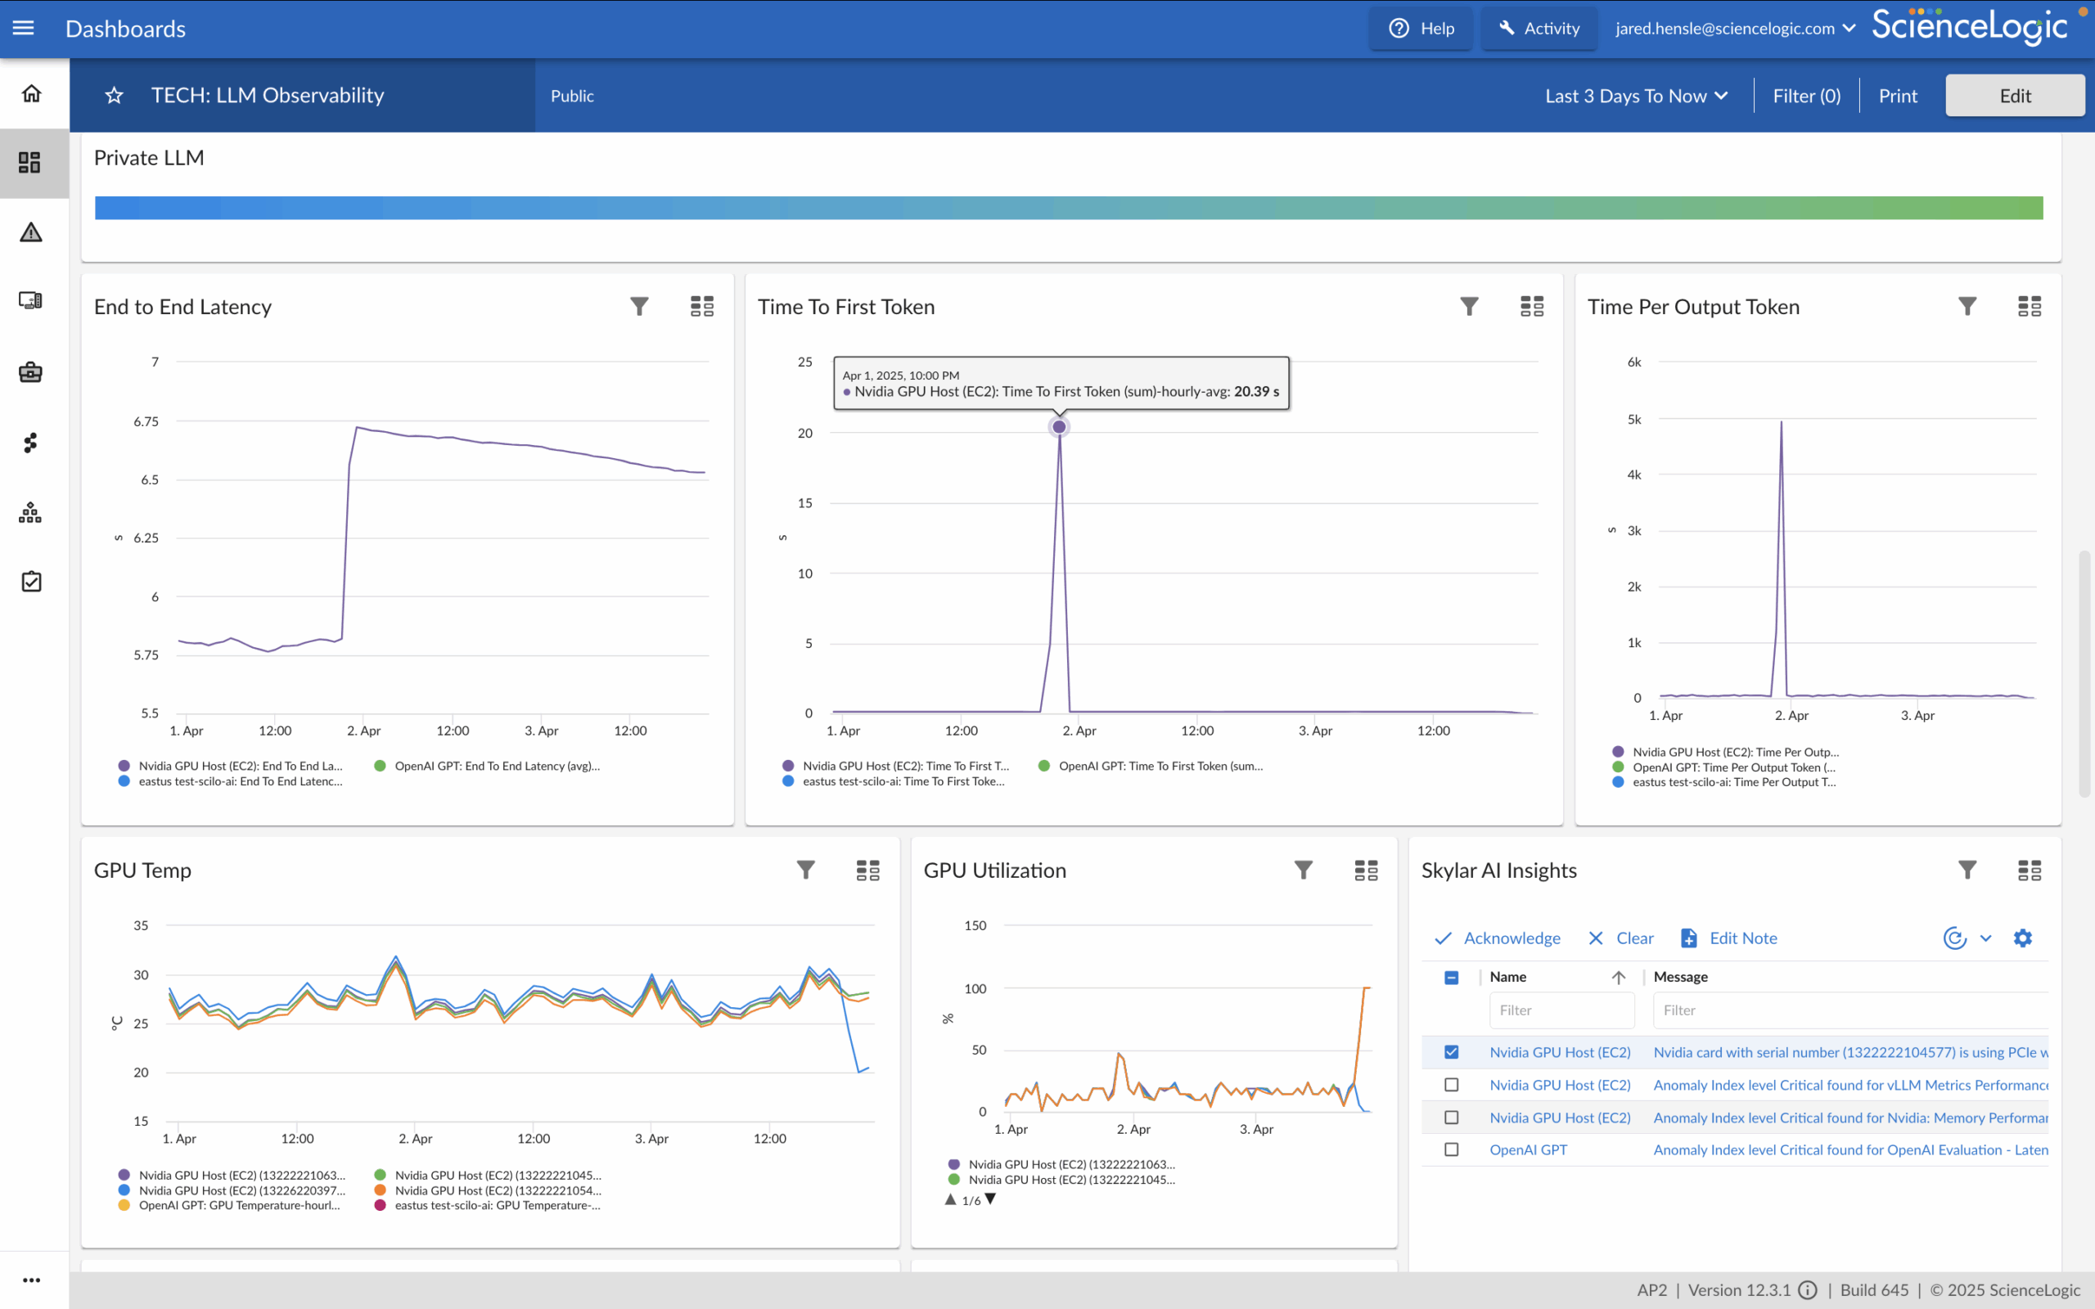Screen dimensions: 2095x1309
Task: Open widget options on Time To First Token
Action: [1531, 307]
